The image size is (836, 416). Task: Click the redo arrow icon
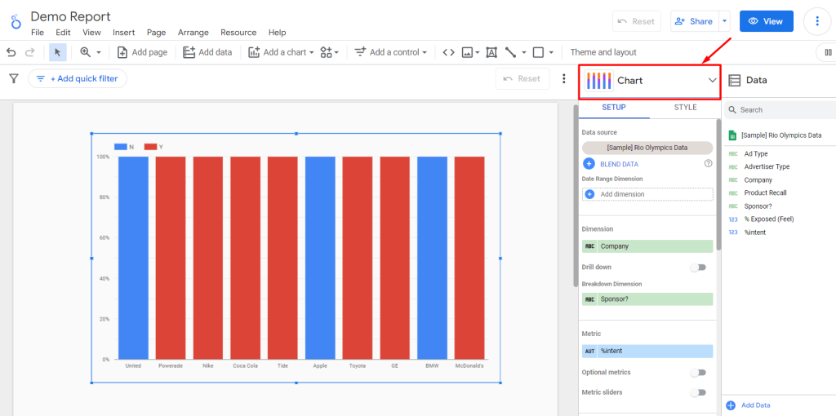point(30,52)
